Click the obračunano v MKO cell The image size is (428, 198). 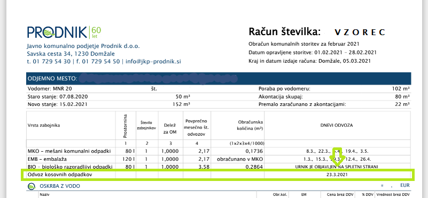click(240, 159)
